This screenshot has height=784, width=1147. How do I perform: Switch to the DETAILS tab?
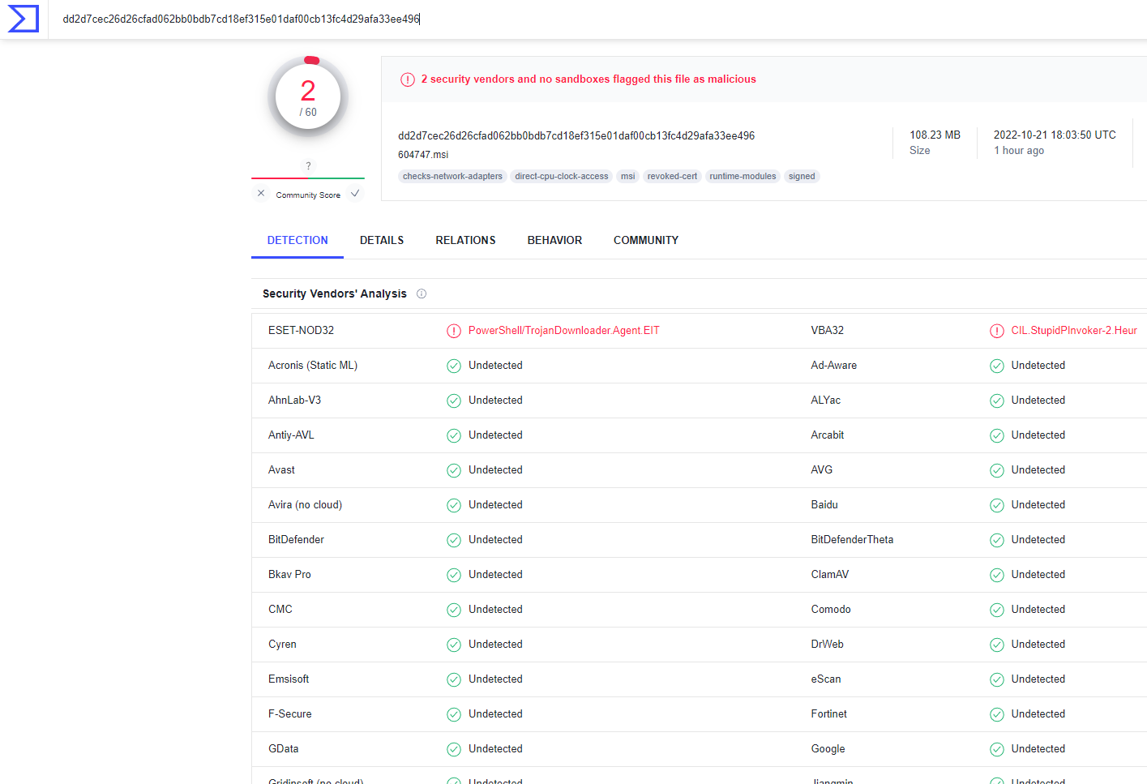coord(382,240)
